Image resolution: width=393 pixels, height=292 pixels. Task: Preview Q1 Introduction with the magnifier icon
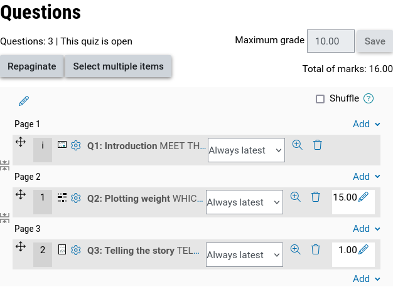pyautogui.click(x=297, y=145)
